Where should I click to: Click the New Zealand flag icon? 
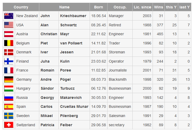(x=9, y=16)
